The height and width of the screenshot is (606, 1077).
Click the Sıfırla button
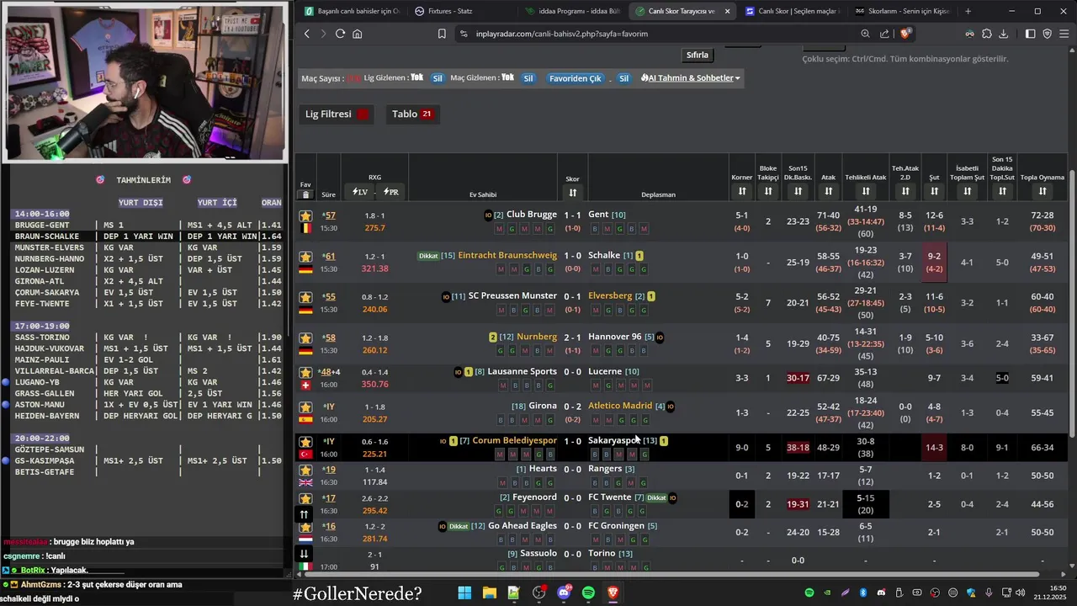(x=698, y=55)
